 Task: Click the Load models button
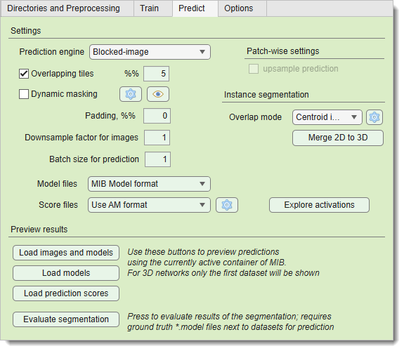(x=66, y=273)
